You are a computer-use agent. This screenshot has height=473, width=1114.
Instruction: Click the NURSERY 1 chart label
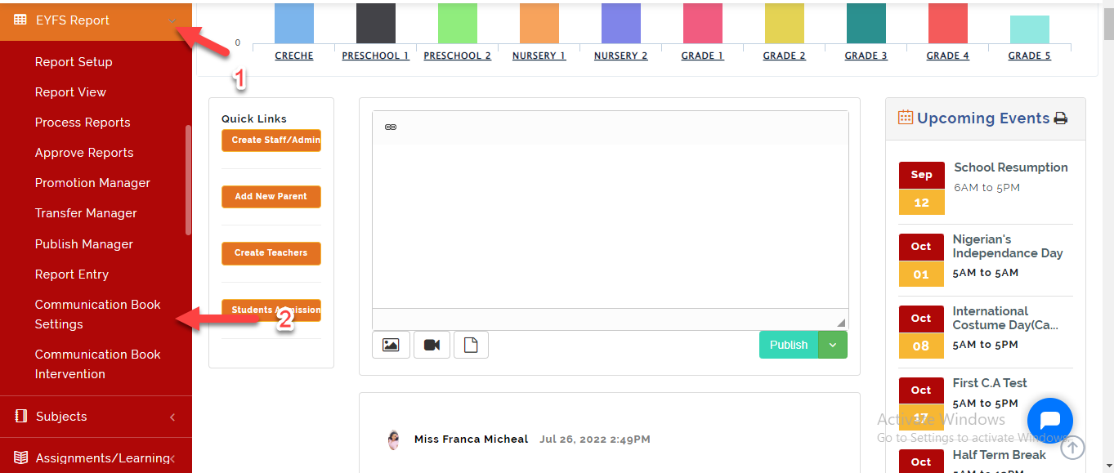tap(539, 56)
